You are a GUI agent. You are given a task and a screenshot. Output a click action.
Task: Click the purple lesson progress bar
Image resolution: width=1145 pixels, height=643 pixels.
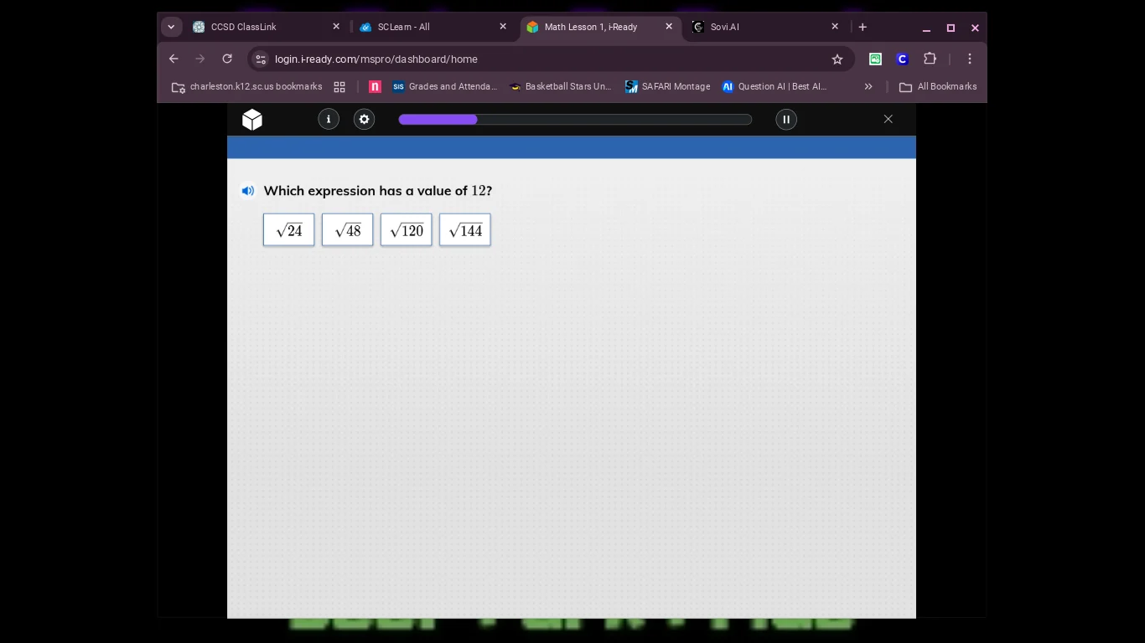(x=575, y=120)
